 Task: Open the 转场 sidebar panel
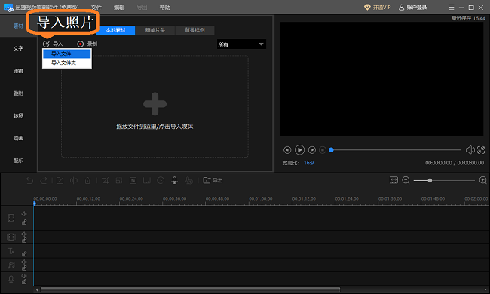[18, 115]
